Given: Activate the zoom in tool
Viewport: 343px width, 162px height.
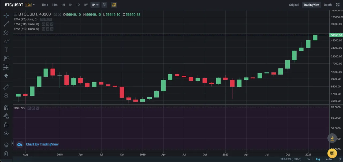Looking at the screenshot, I should [6, 96].
